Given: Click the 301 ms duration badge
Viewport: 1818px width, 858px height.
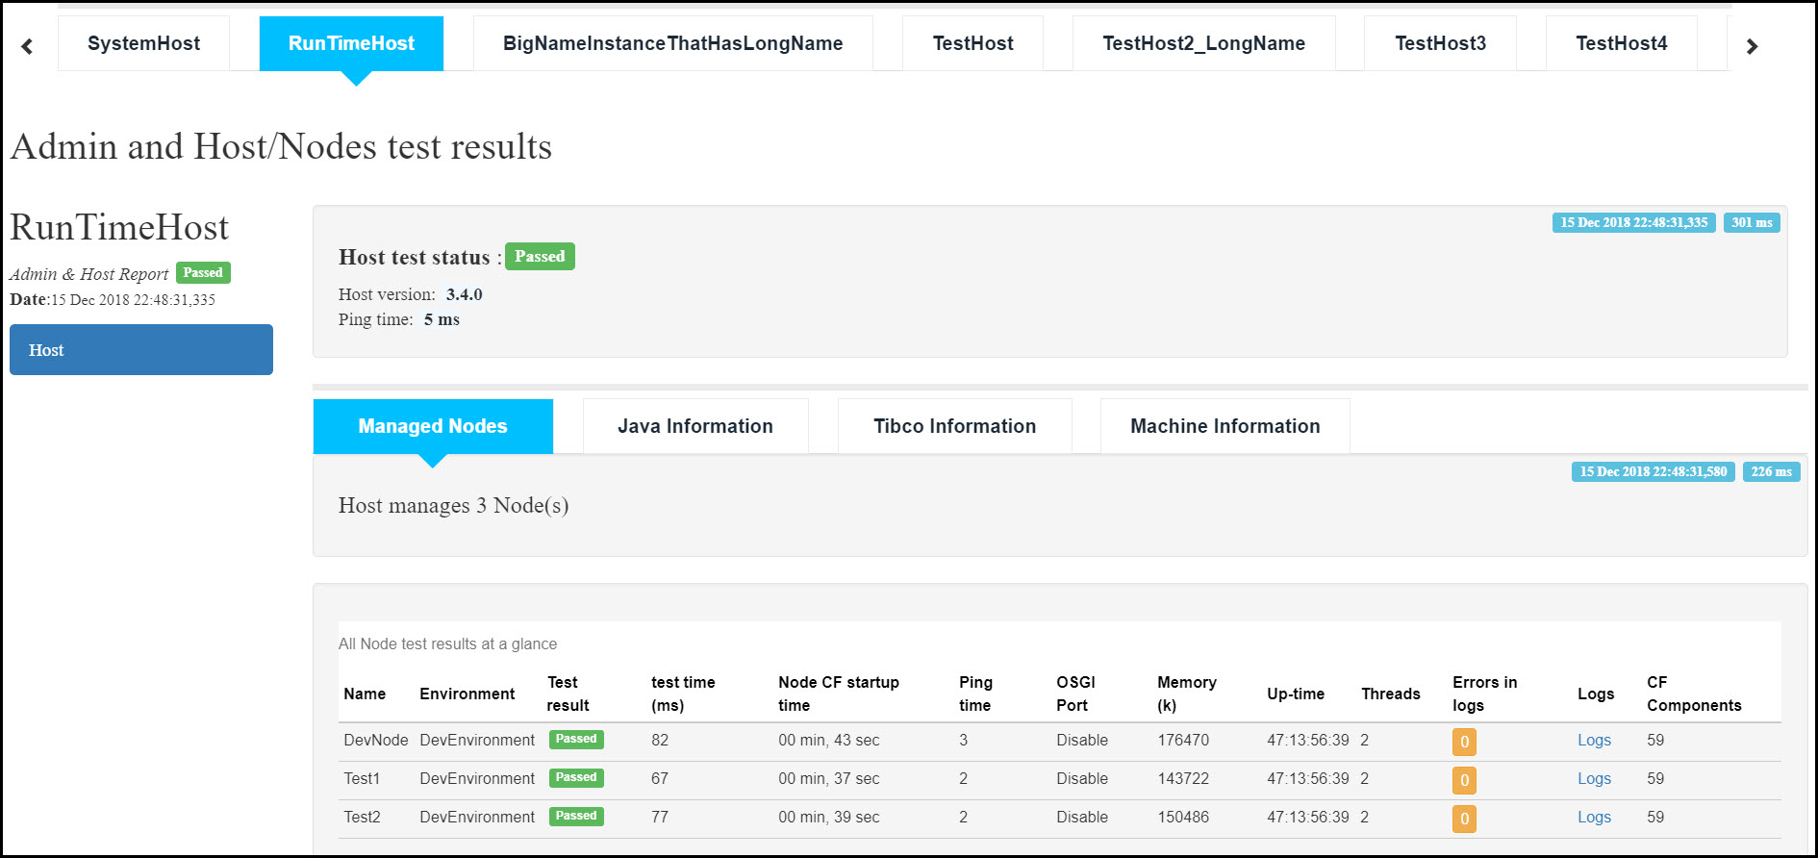Looking at the screenshot, I should tap(1752, 222).
